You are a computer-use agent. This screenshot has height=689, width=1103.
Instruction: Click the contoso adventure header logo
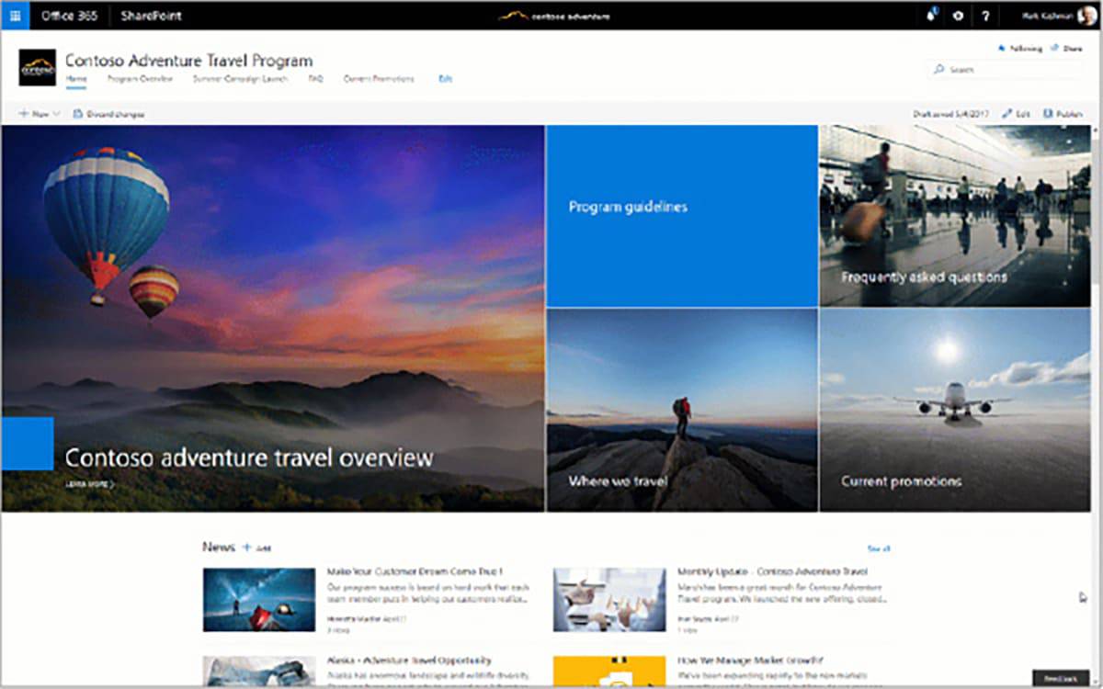pyautogui.click(x=553, y=16)
